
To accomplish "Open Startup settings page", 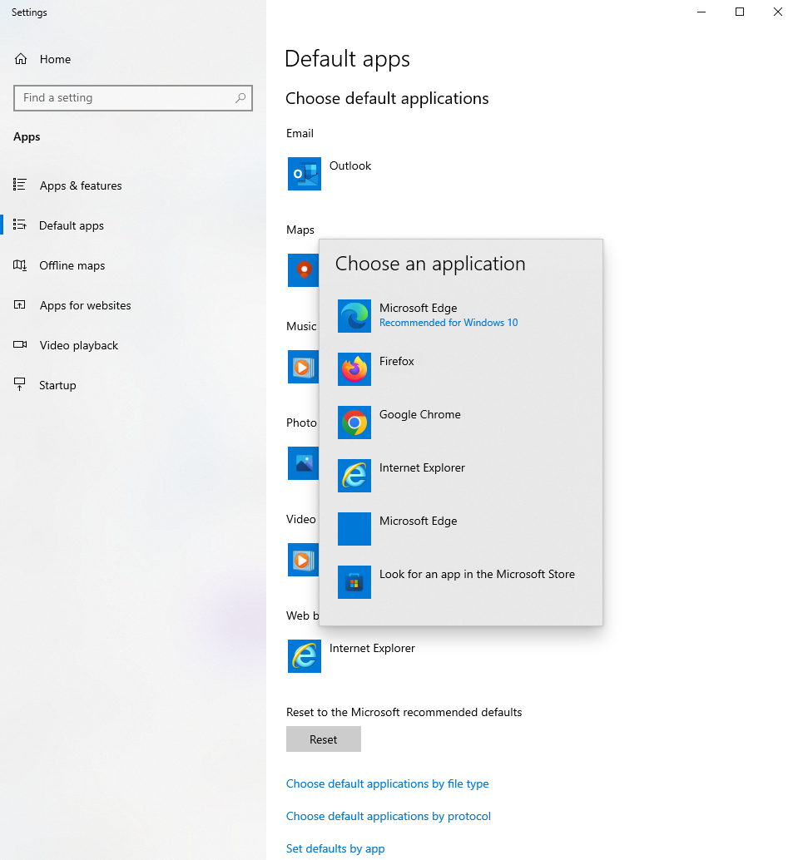I will (57, 385).
